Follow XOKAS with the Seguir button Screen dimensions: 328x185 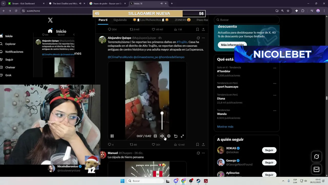(x=269, y=150)
